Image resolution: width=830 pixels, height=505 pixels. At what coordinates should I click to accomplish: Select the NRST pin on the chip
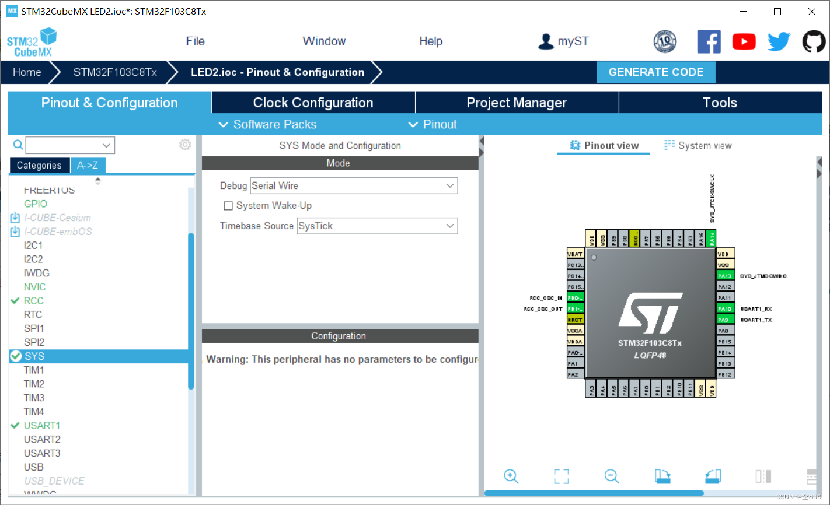click(576, 320)
